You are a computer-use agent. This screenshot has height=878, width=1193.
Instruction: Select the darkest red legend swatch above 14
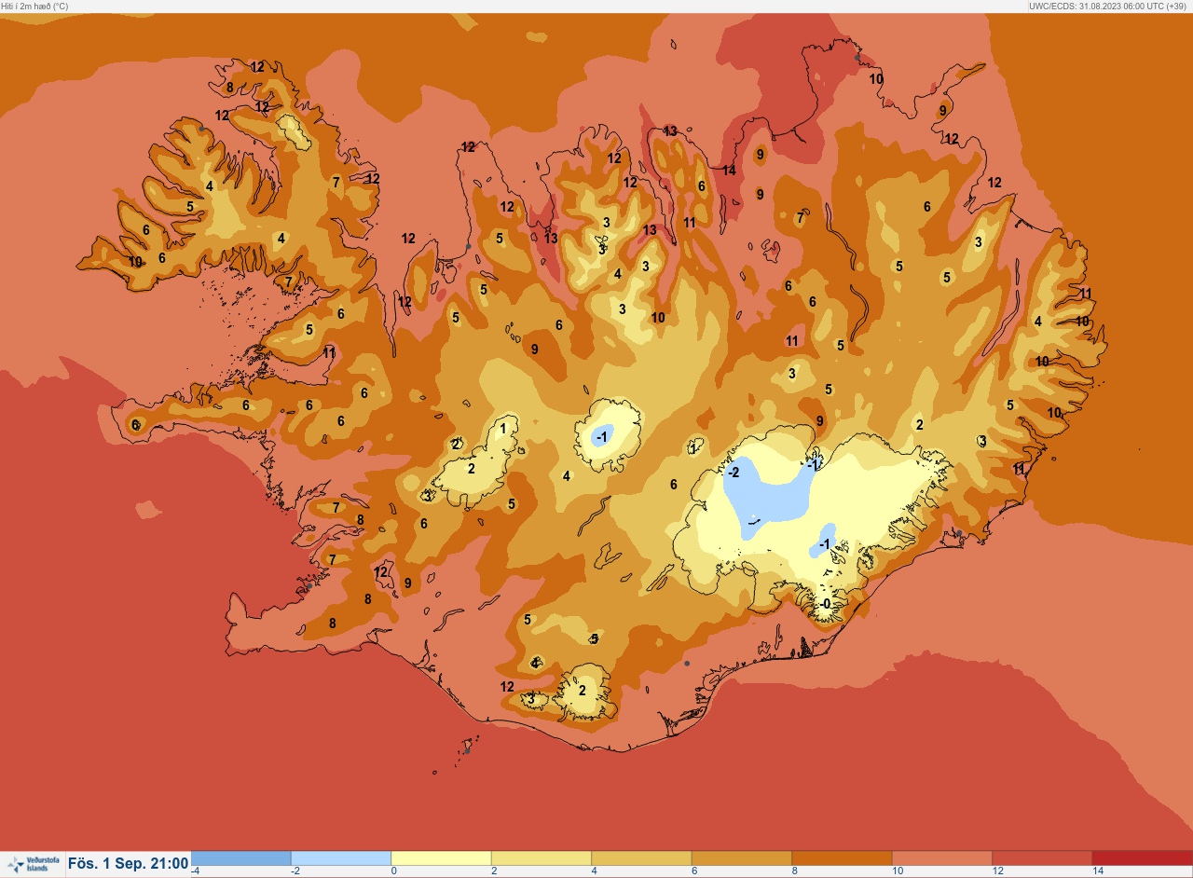[x=1142, y=858]
